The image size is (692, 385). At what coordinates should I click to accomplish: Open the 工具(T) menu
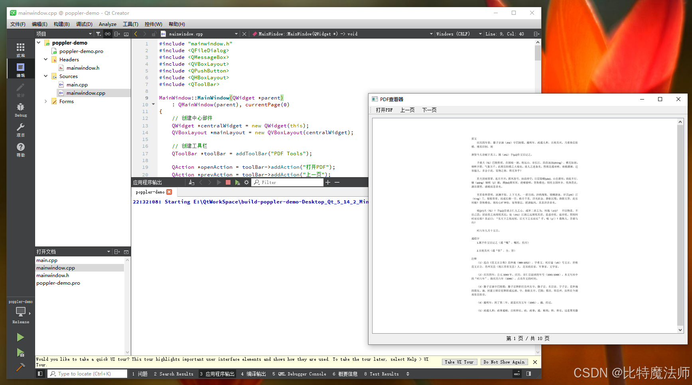pyautogui.click(x=130, y=24)
